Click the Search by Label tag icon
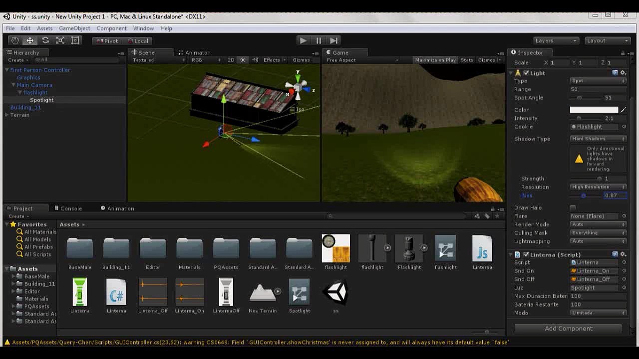The height and width of the screenshot is (359, 639). point(487,216)
